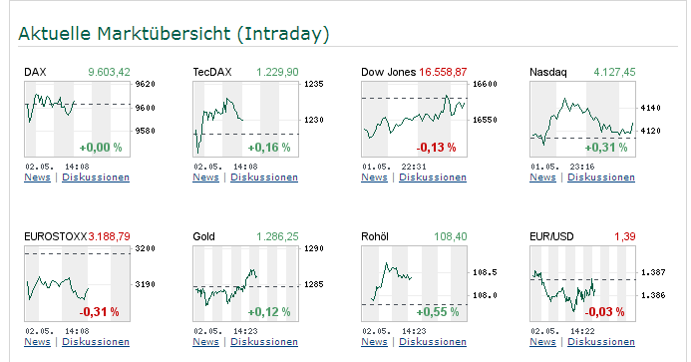Click the Dow Jones value 16.558,87

tap(443, 72)
